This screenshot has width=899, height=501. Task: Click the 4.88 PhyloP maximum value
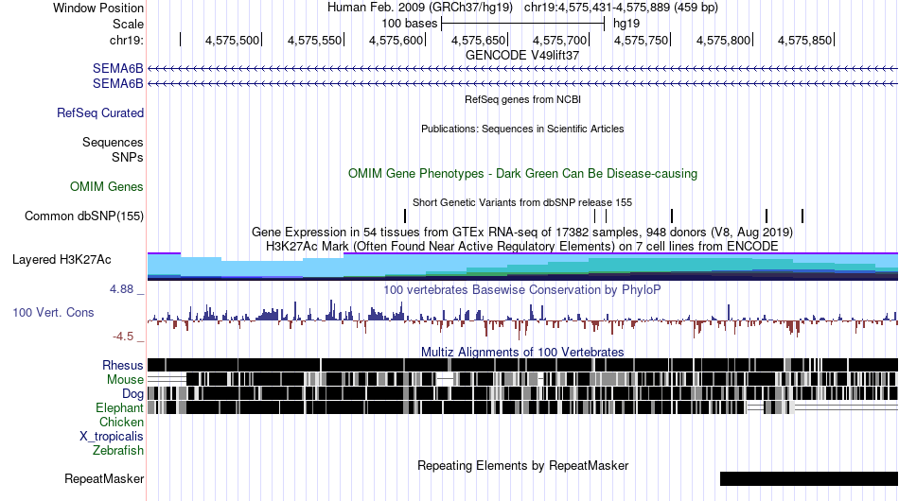(121, 289)
